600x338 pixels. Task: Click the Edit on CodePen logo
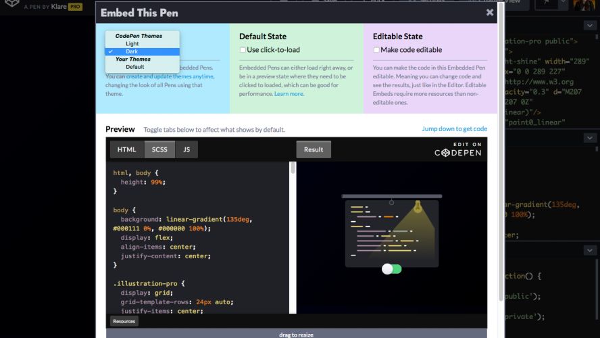coord(457,149)
